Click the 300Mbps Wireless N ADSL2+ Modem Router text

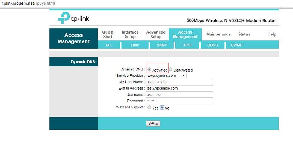[x=231, y=21]
